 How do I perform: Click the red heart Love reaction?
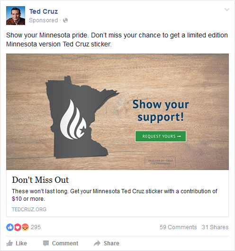(x=18, y=227)
